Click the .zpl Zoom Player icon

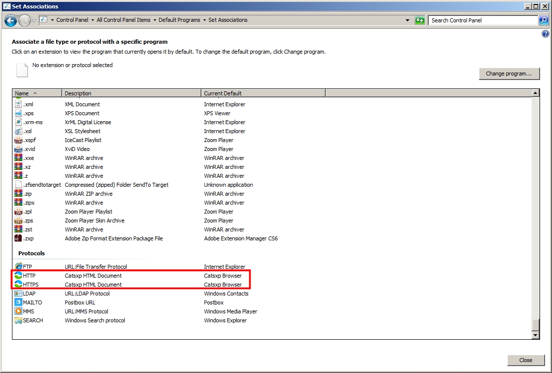(x=18, y=212)
